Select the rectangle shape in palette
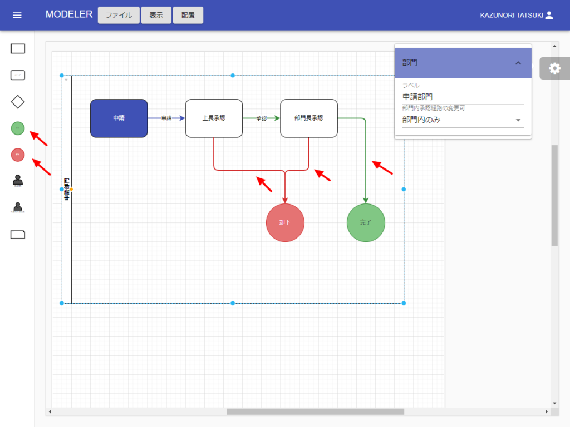 pos(18,49)
